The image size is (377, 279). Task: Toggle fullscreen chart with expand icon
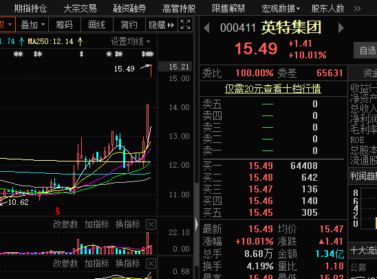coord(185,25)
